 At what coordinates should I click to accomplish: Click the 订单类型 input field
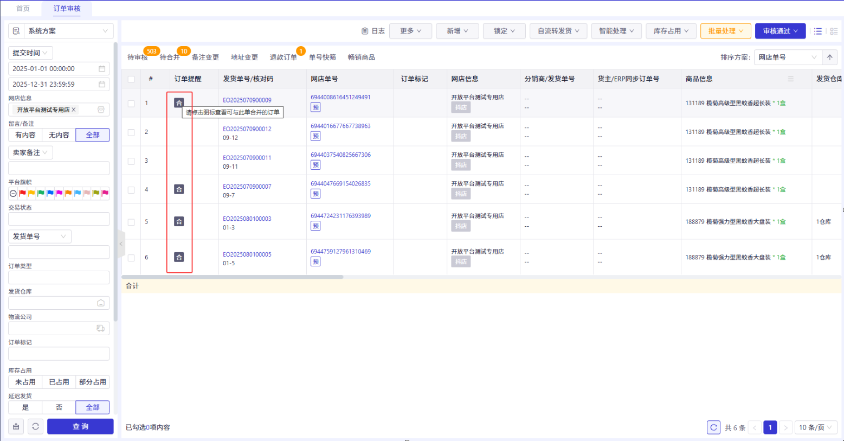click(59, 278)
